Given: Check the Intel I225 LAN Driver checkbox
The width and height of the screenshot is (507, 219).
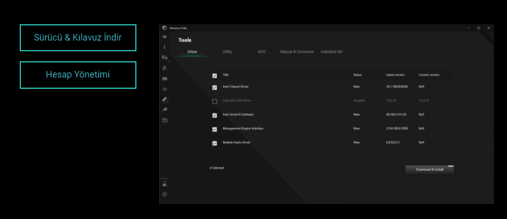Looking at the screenshot, I should [214, 101].
